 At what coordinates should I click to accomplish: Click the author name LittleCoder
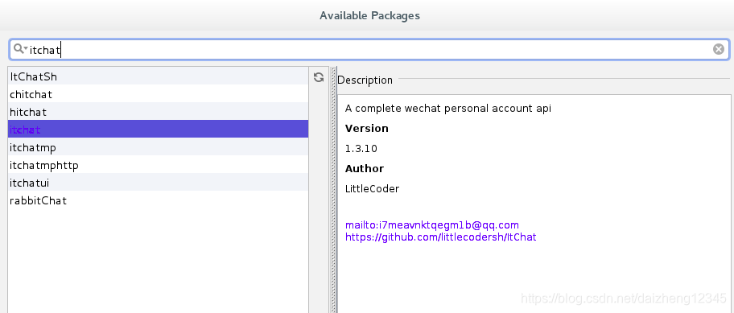click(372, 189)
